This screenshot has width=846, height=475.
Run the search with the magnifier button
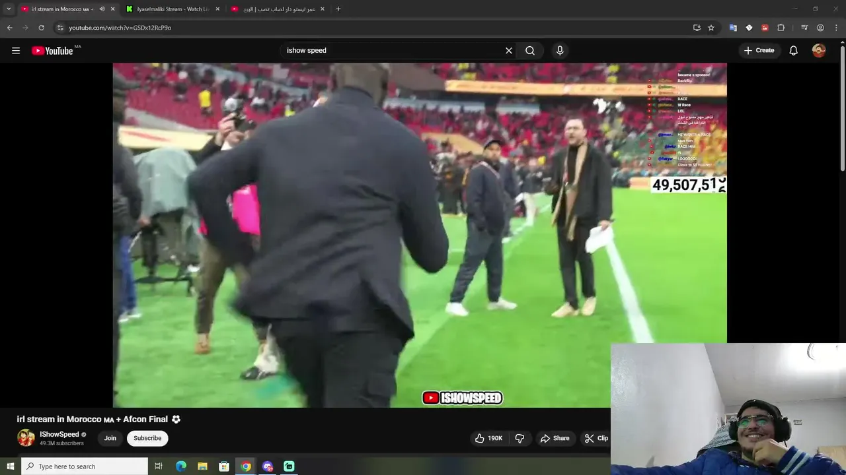pos(530,50)
